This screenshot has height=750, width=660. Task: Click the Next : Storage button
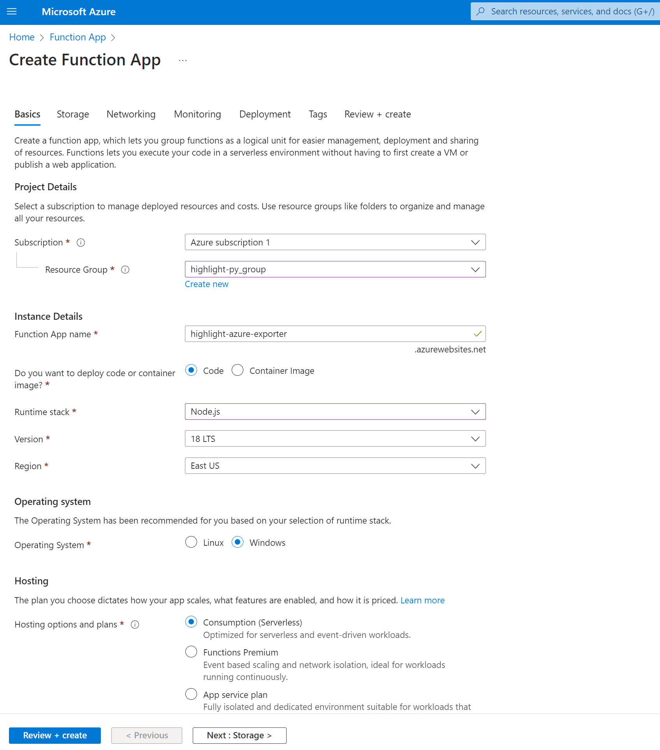pos(239,736)
